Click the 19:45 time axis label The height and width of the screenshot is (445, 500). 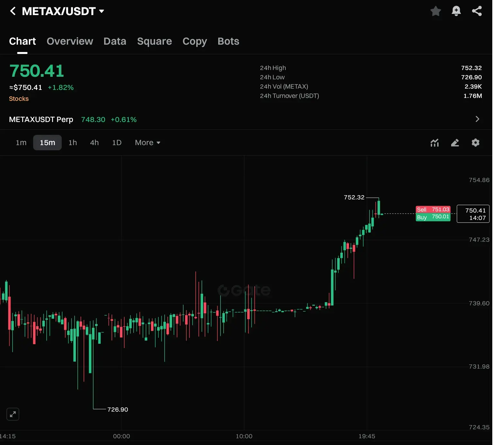pyautogui.click(x=367, y=436)
